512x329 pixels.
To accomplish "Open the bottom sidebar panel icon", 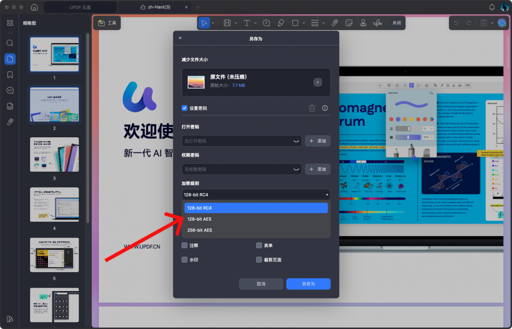I will coord(10,319).
